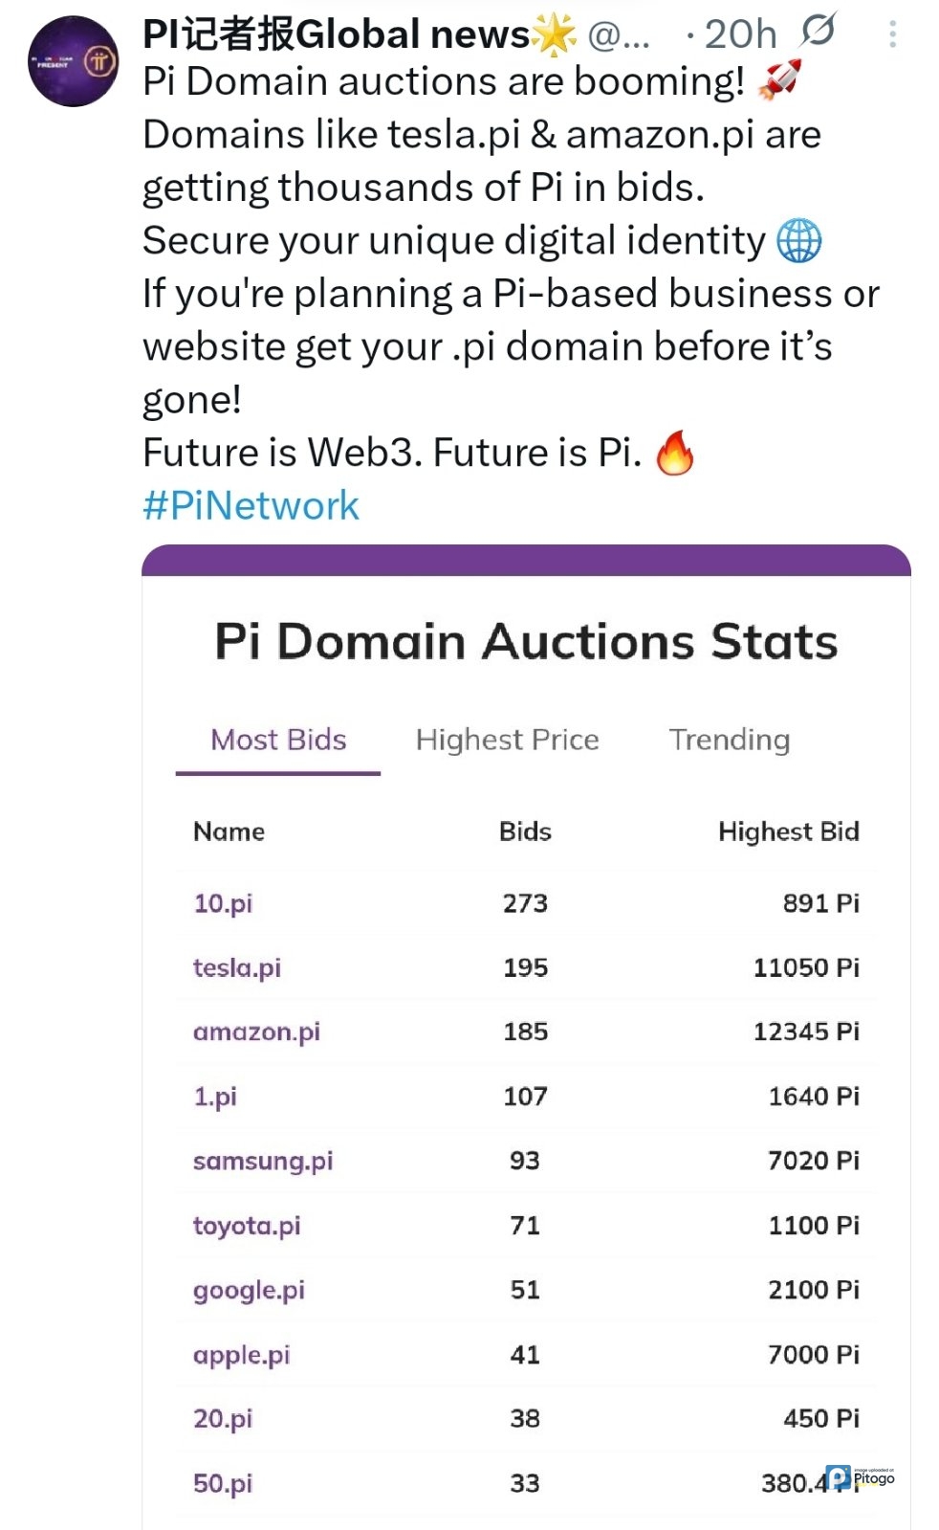Open the 1.pi domain entry

tap(215, 1097)
